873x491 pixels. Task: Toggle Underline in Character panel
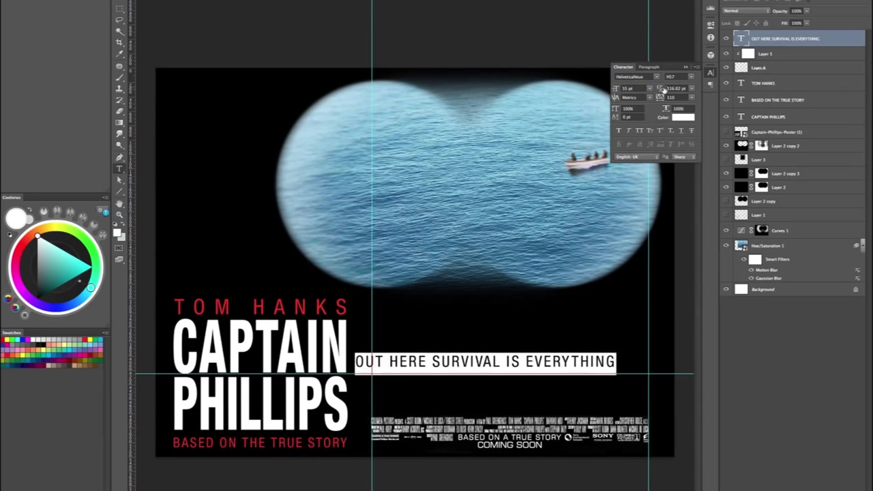pyautogui.click(x=681, y=130)
